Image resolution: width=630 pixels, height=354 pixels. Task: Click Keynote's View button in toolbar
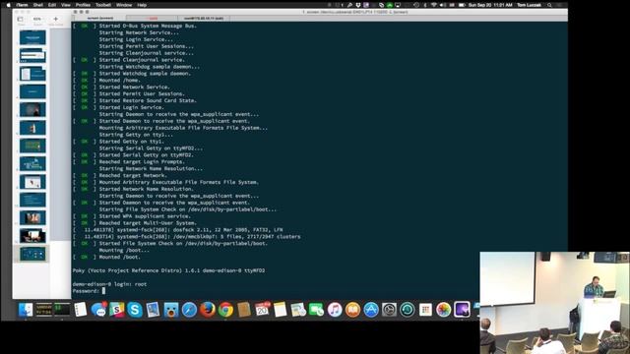point(20,20)
